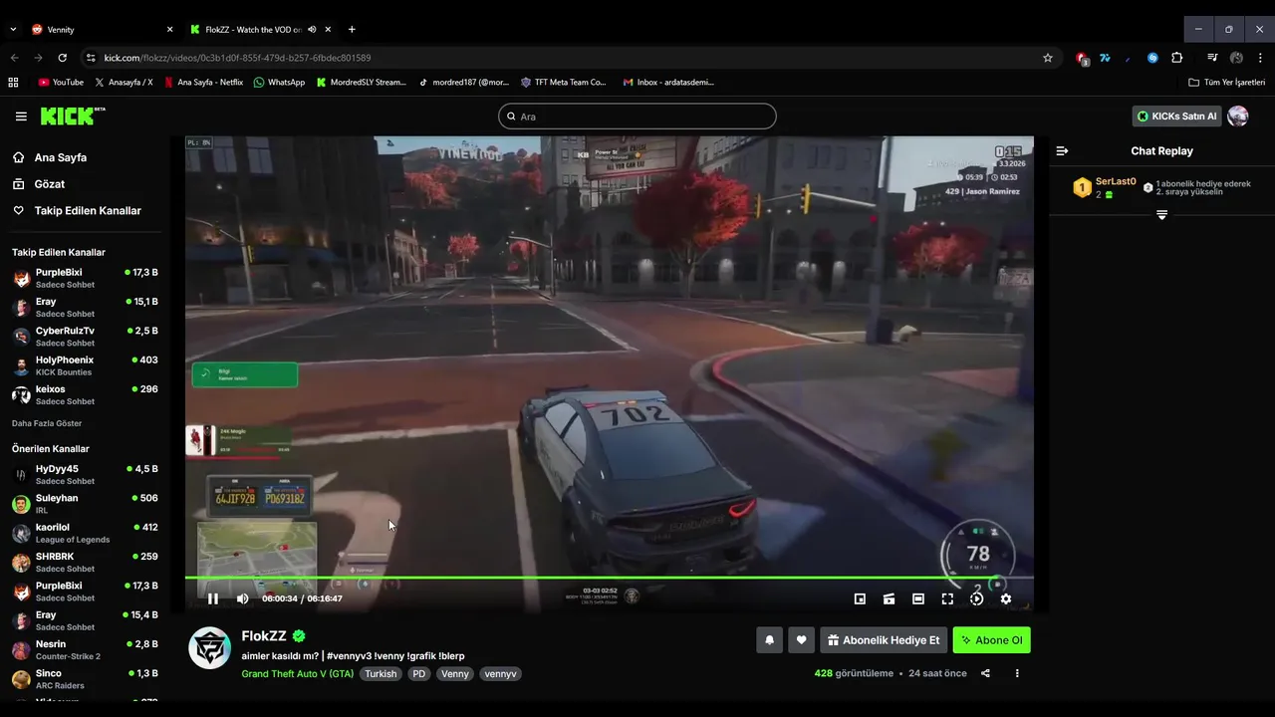
Task: Open the video more-options menu
Action: (x=1017, y=673)
